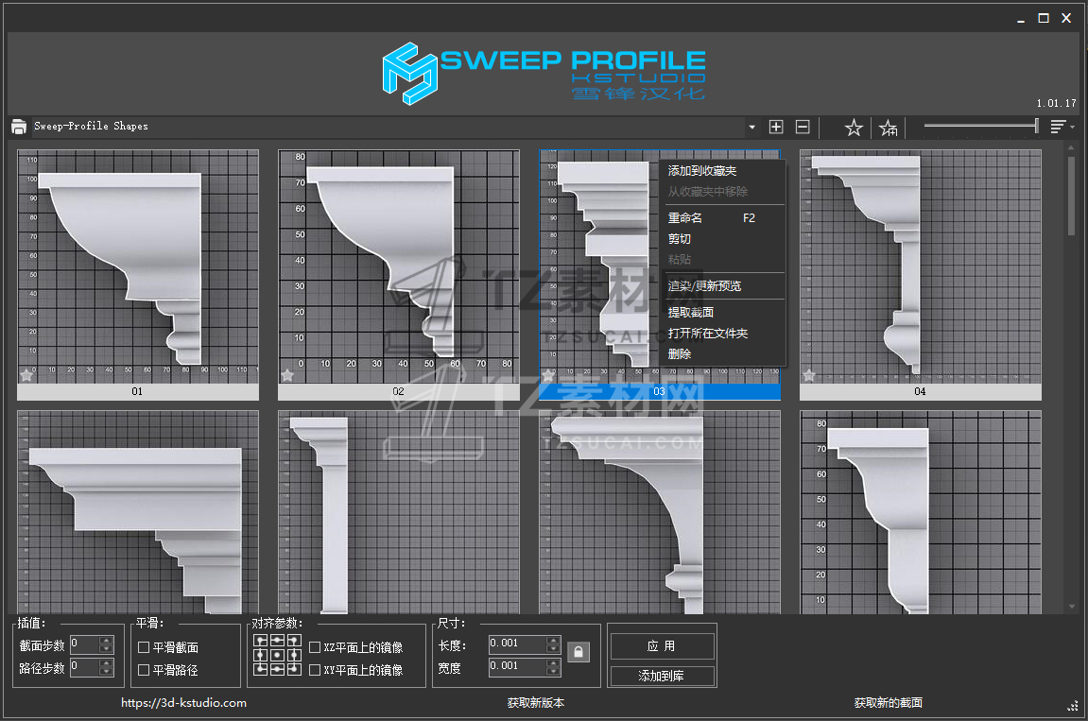The image size is (1088, 721).
Task: Toggle the favorite star on thumbnail 03
Action: click(x=548, y=375)
